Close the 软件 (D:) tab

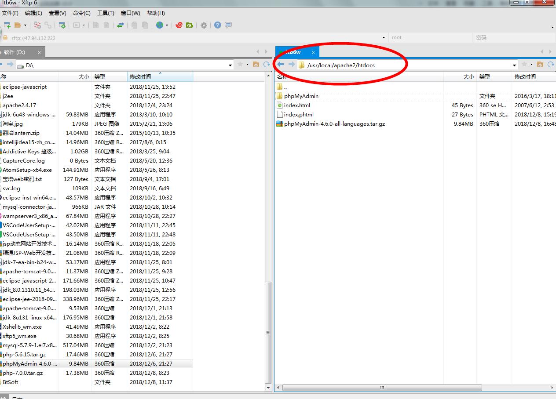click(x=39, y=52)
